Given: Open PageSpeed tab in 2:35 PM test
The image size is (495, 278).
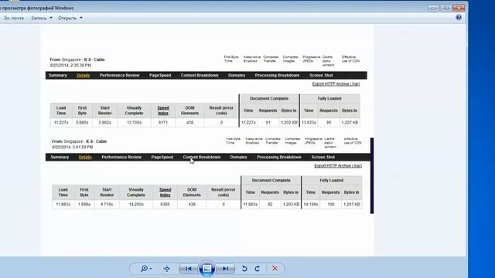Looking at the screenshot, I should (160, 76).
